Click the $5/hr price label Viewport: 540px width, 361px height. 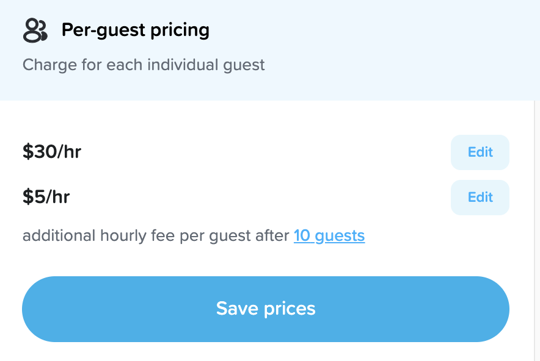pyautogui.click(x=46, y=197)
